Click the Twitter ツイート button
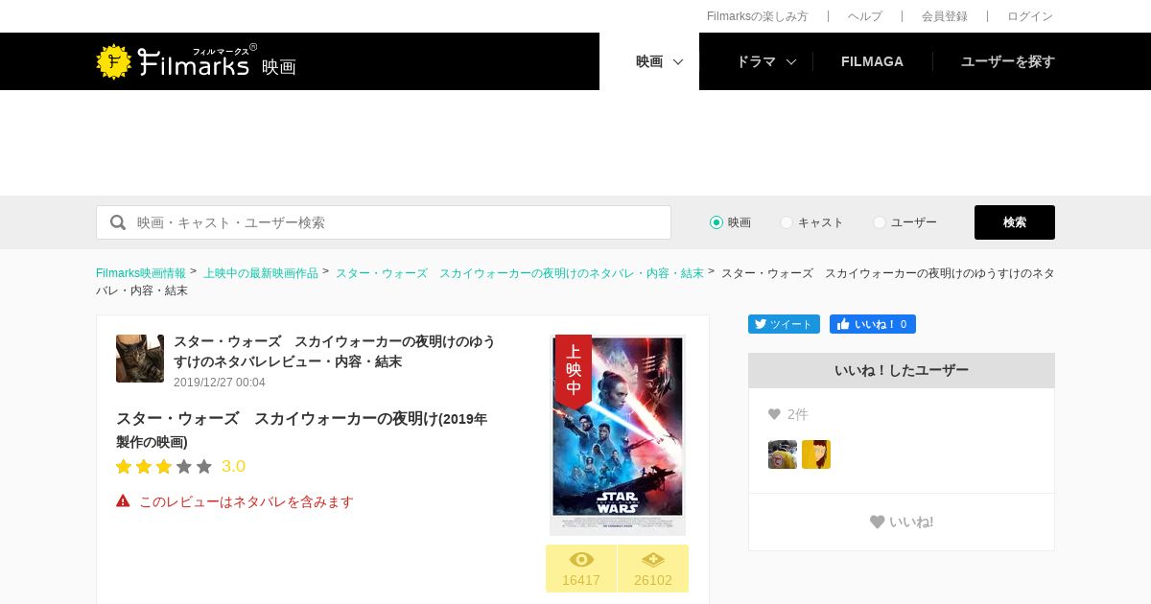 784,324
